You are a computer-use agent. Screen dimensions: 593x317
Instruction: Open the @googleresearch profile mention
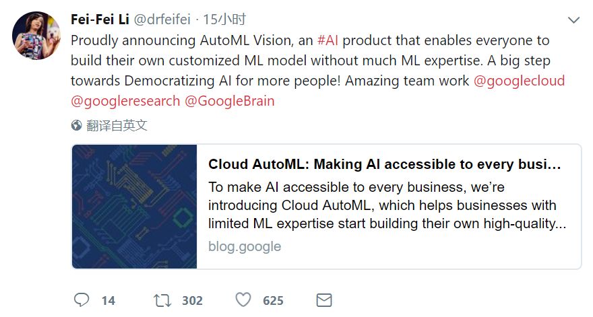click(125, 102)
